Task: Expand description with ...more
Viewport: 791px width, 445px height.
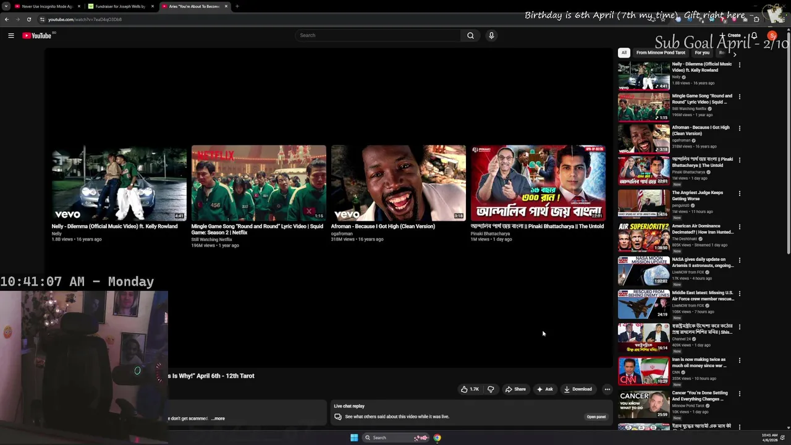Action: [x=218, y=418]
